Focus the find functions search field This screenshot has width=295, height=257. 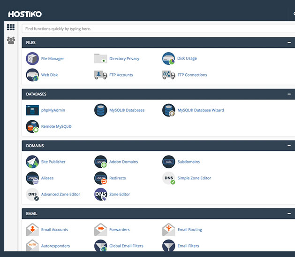[x=158, y=29]
